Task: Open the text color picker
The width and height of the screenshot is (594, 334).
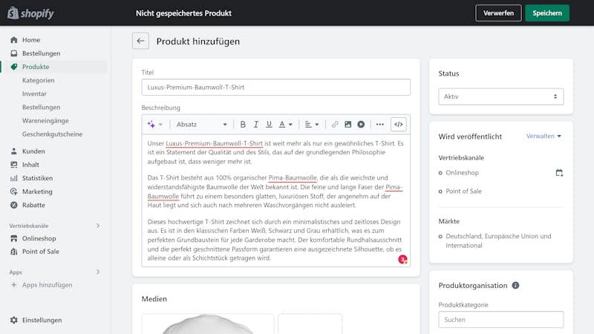Action: pyautogui.click(x=286, y=124)
